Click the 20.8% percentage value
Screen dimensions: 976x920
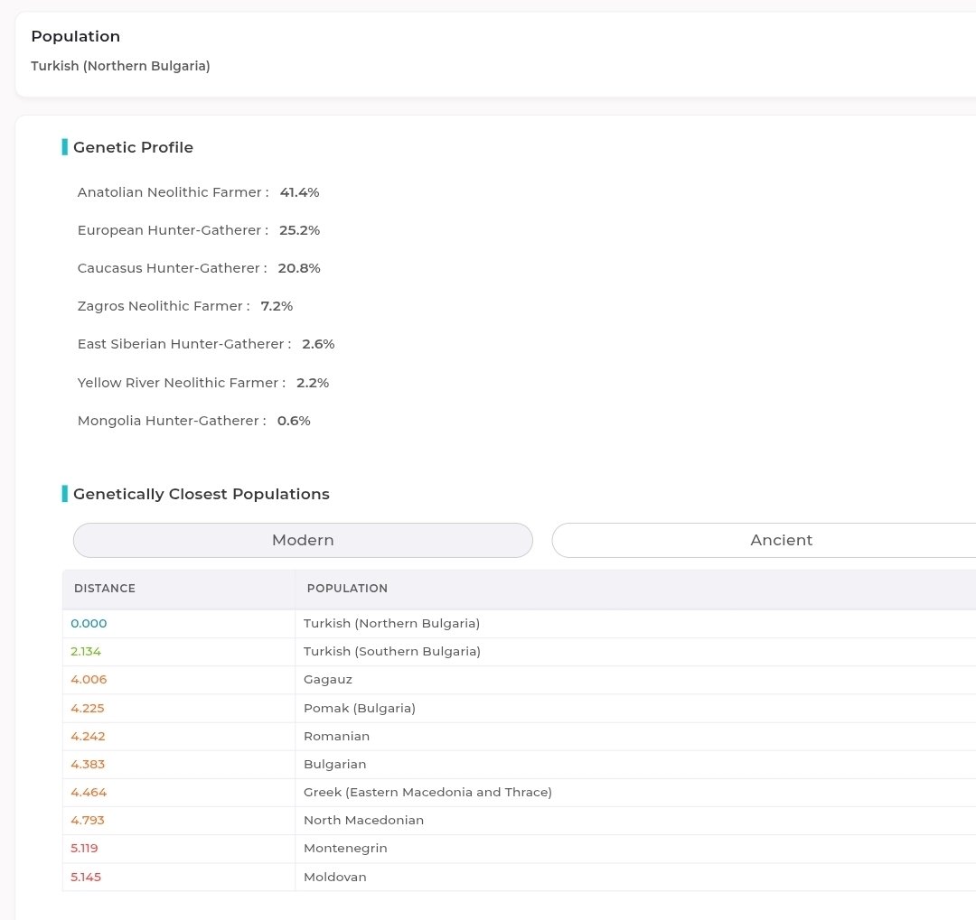(299, 268)
